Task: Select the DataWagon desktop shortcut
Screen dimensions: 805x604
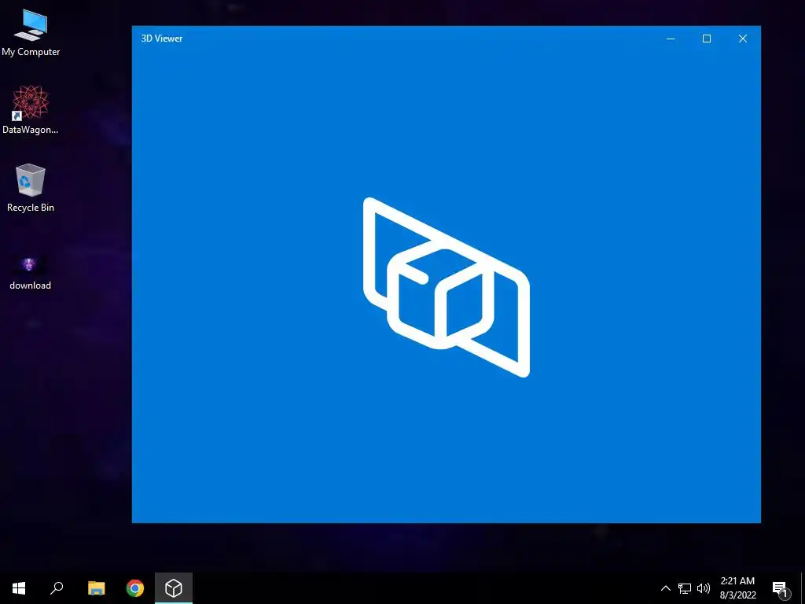Action: [31, 109]
